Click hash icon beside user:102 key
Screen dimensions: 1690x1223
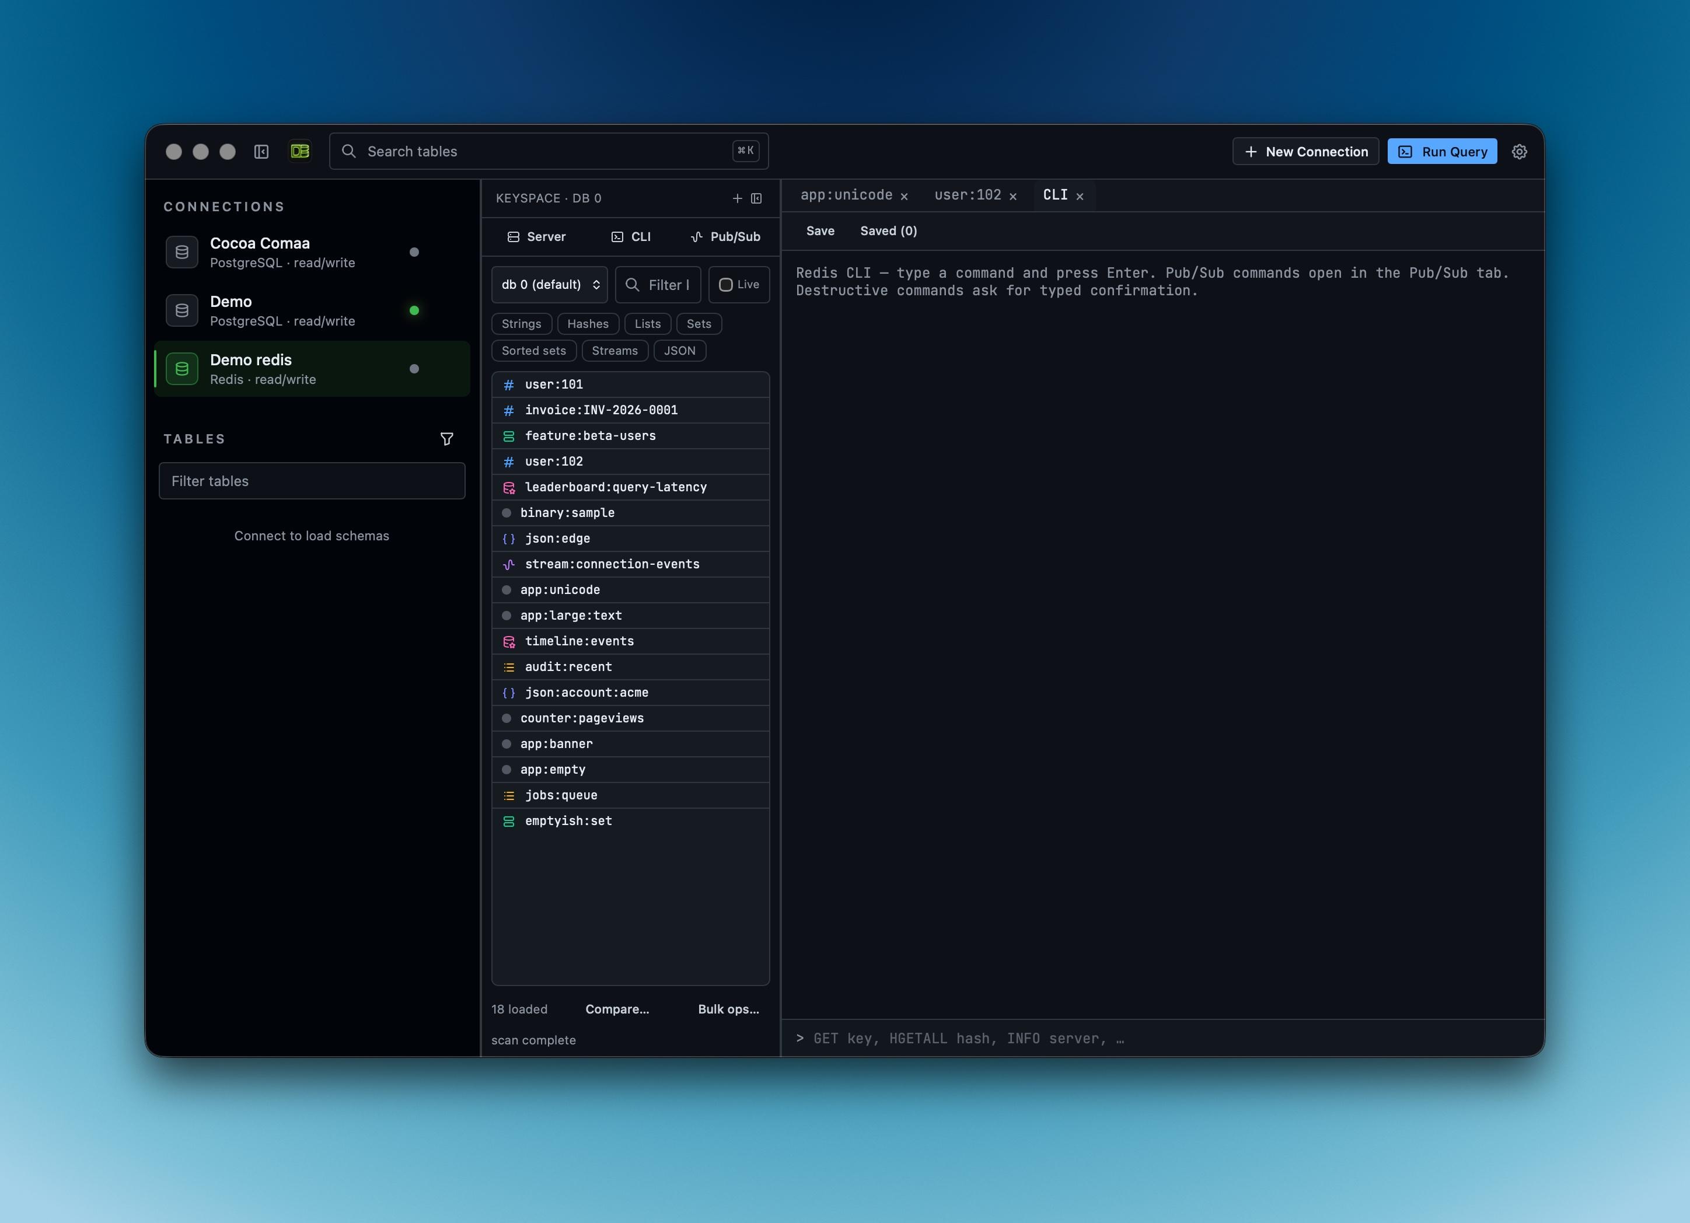509,462
